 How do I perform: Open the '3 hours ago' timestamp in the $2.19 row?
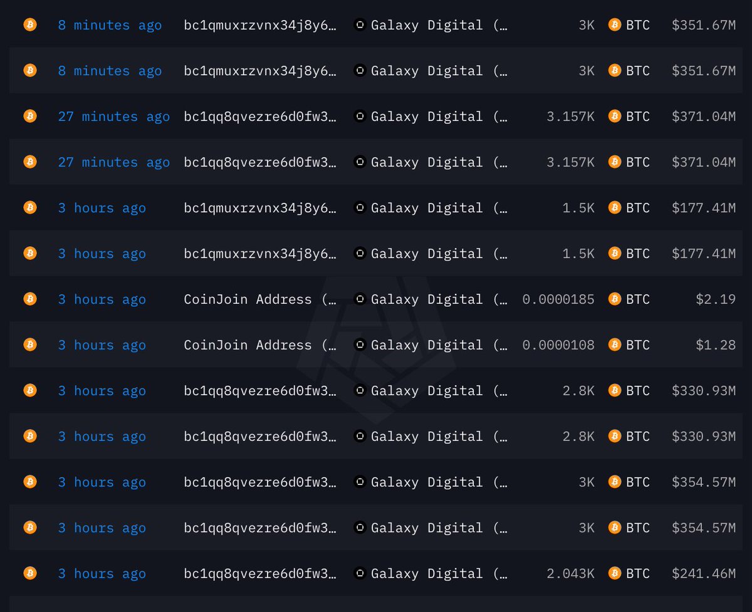[x=102, y=299]
